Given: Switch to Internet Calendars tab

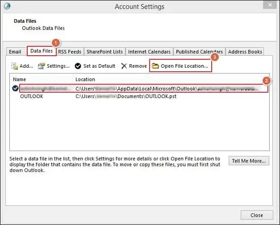Looking at the screenshot, I should 149,52.
